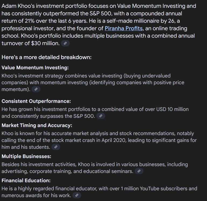The width and height of the screenshot is (207, 201).
Task: Click 'Here's a more detailed breakdown:' heading
Action: (x=47, y=57)
